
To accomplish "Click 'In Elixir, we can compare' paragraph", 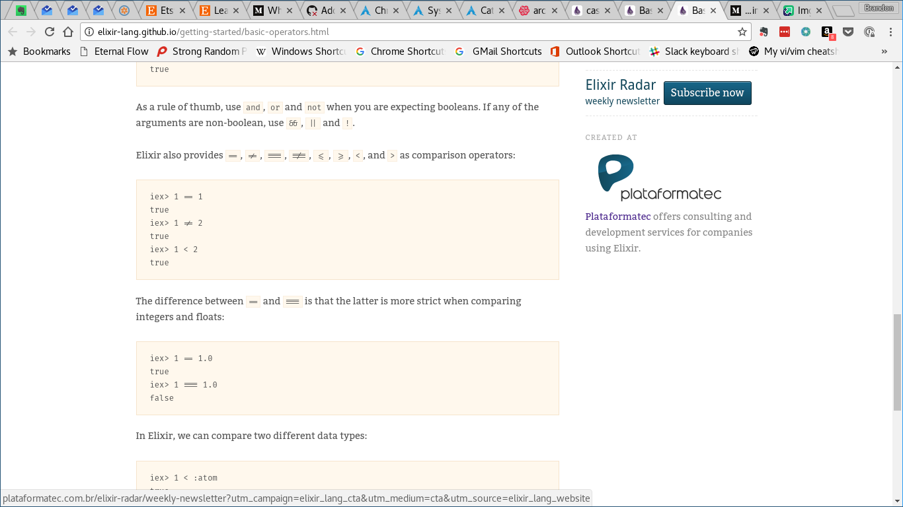I will click(251, 436).
